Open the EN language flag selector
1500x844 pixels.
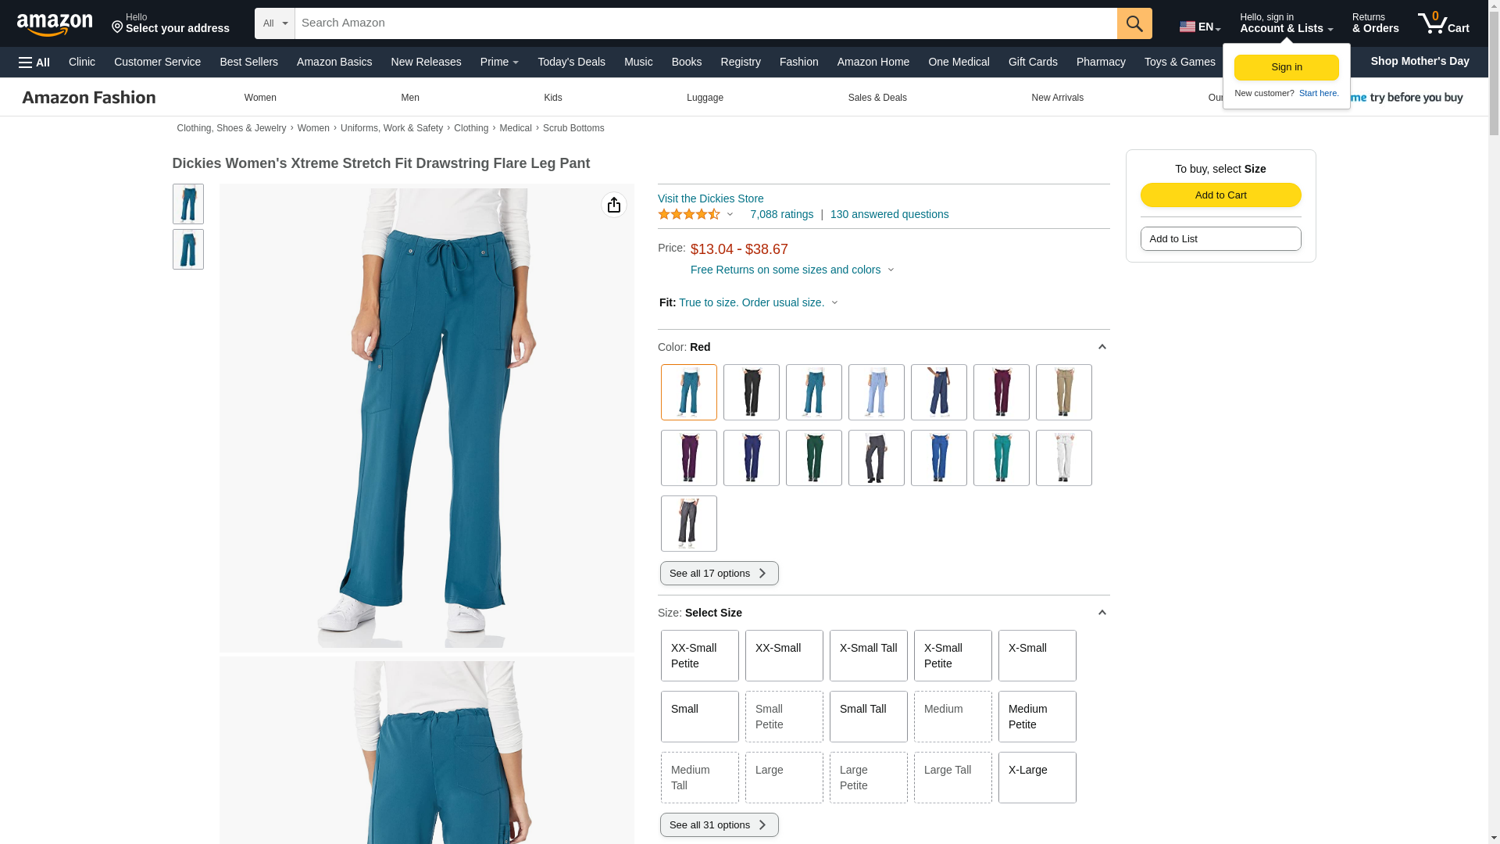(1200, 27)
